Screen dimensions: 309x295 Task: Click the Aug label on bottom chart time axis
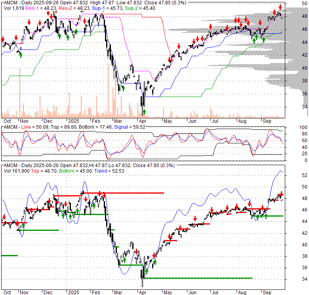(x=242, y=293)
